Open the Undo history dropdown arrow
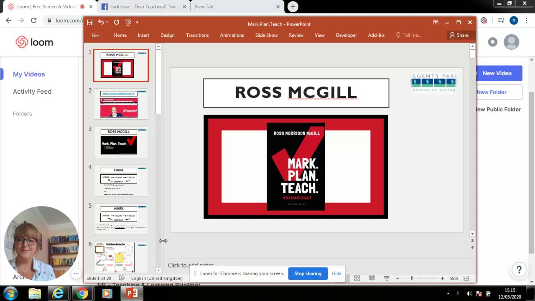Image resolution: width=535 pixels, height=301 pixels. [x=107, y=22]
